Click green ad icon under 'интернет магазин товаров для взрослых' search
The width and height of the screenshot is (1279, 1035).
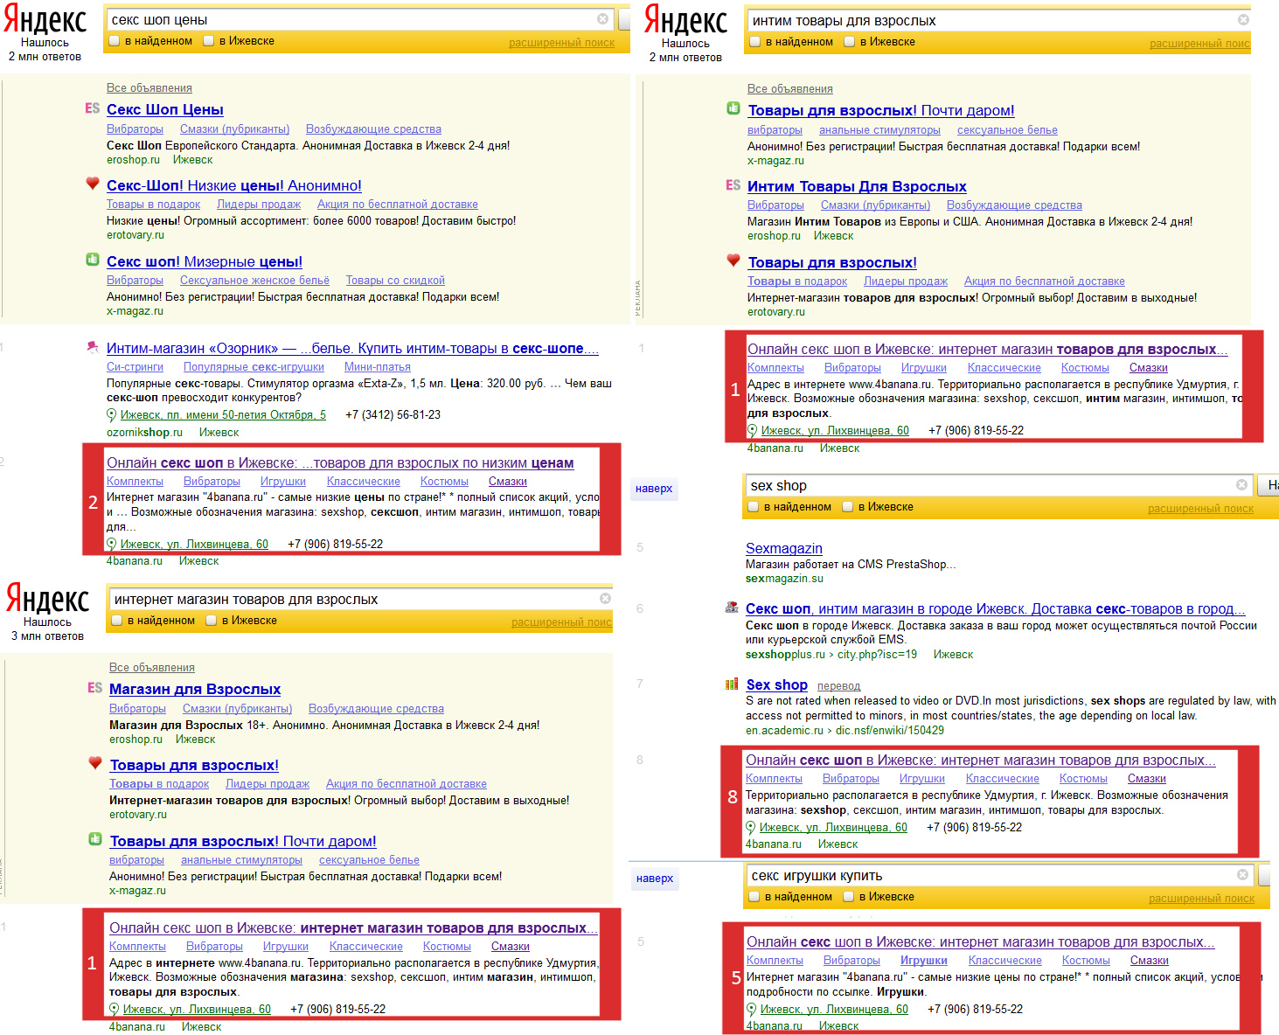pyautogui.click(x=95, y=839)
